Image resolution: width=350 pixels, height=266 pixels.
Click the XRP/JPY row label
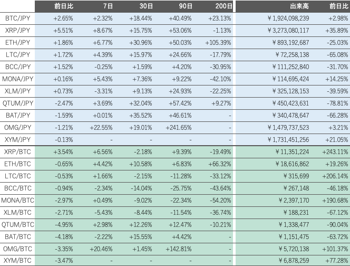pyautogui.click(x=17, y=30)
